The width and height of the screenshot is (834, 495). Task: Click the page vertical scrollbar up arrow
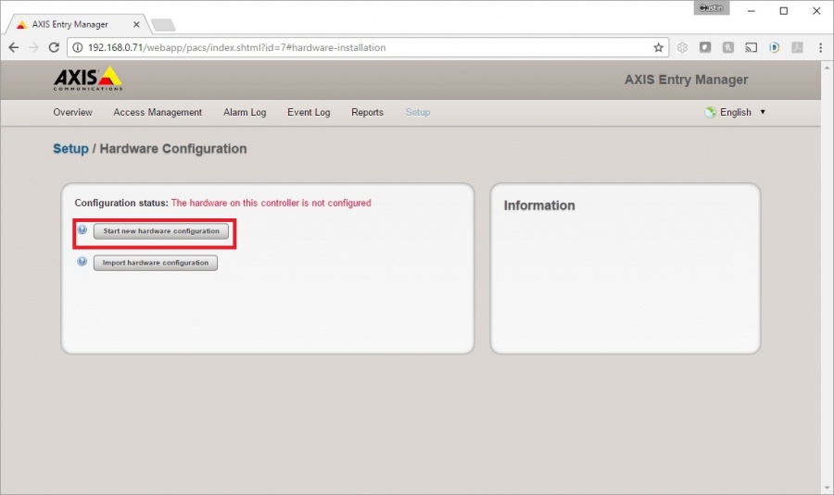[x=827, y=68]
